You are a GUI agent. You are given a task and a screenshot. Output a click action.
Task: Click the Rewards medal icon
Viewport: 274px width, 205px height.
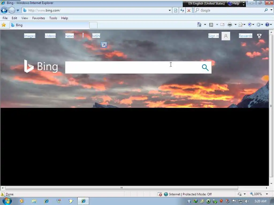click(259, 36)
